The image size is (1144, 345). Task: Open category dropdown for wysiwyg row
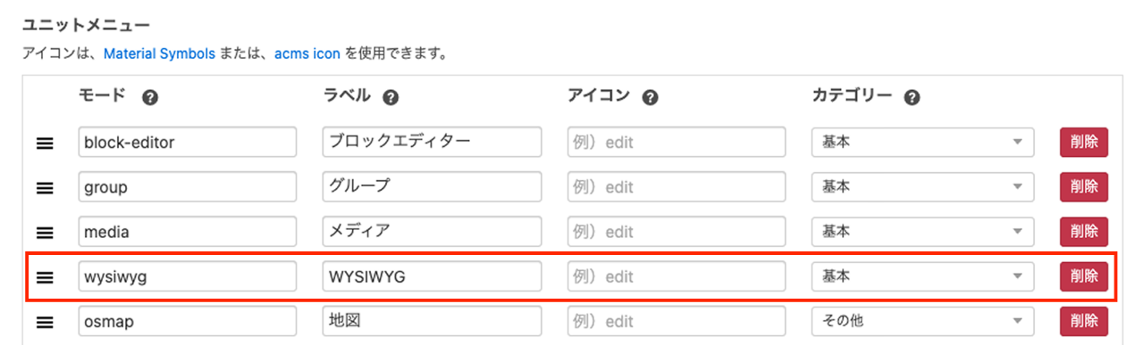pos(923,276)
